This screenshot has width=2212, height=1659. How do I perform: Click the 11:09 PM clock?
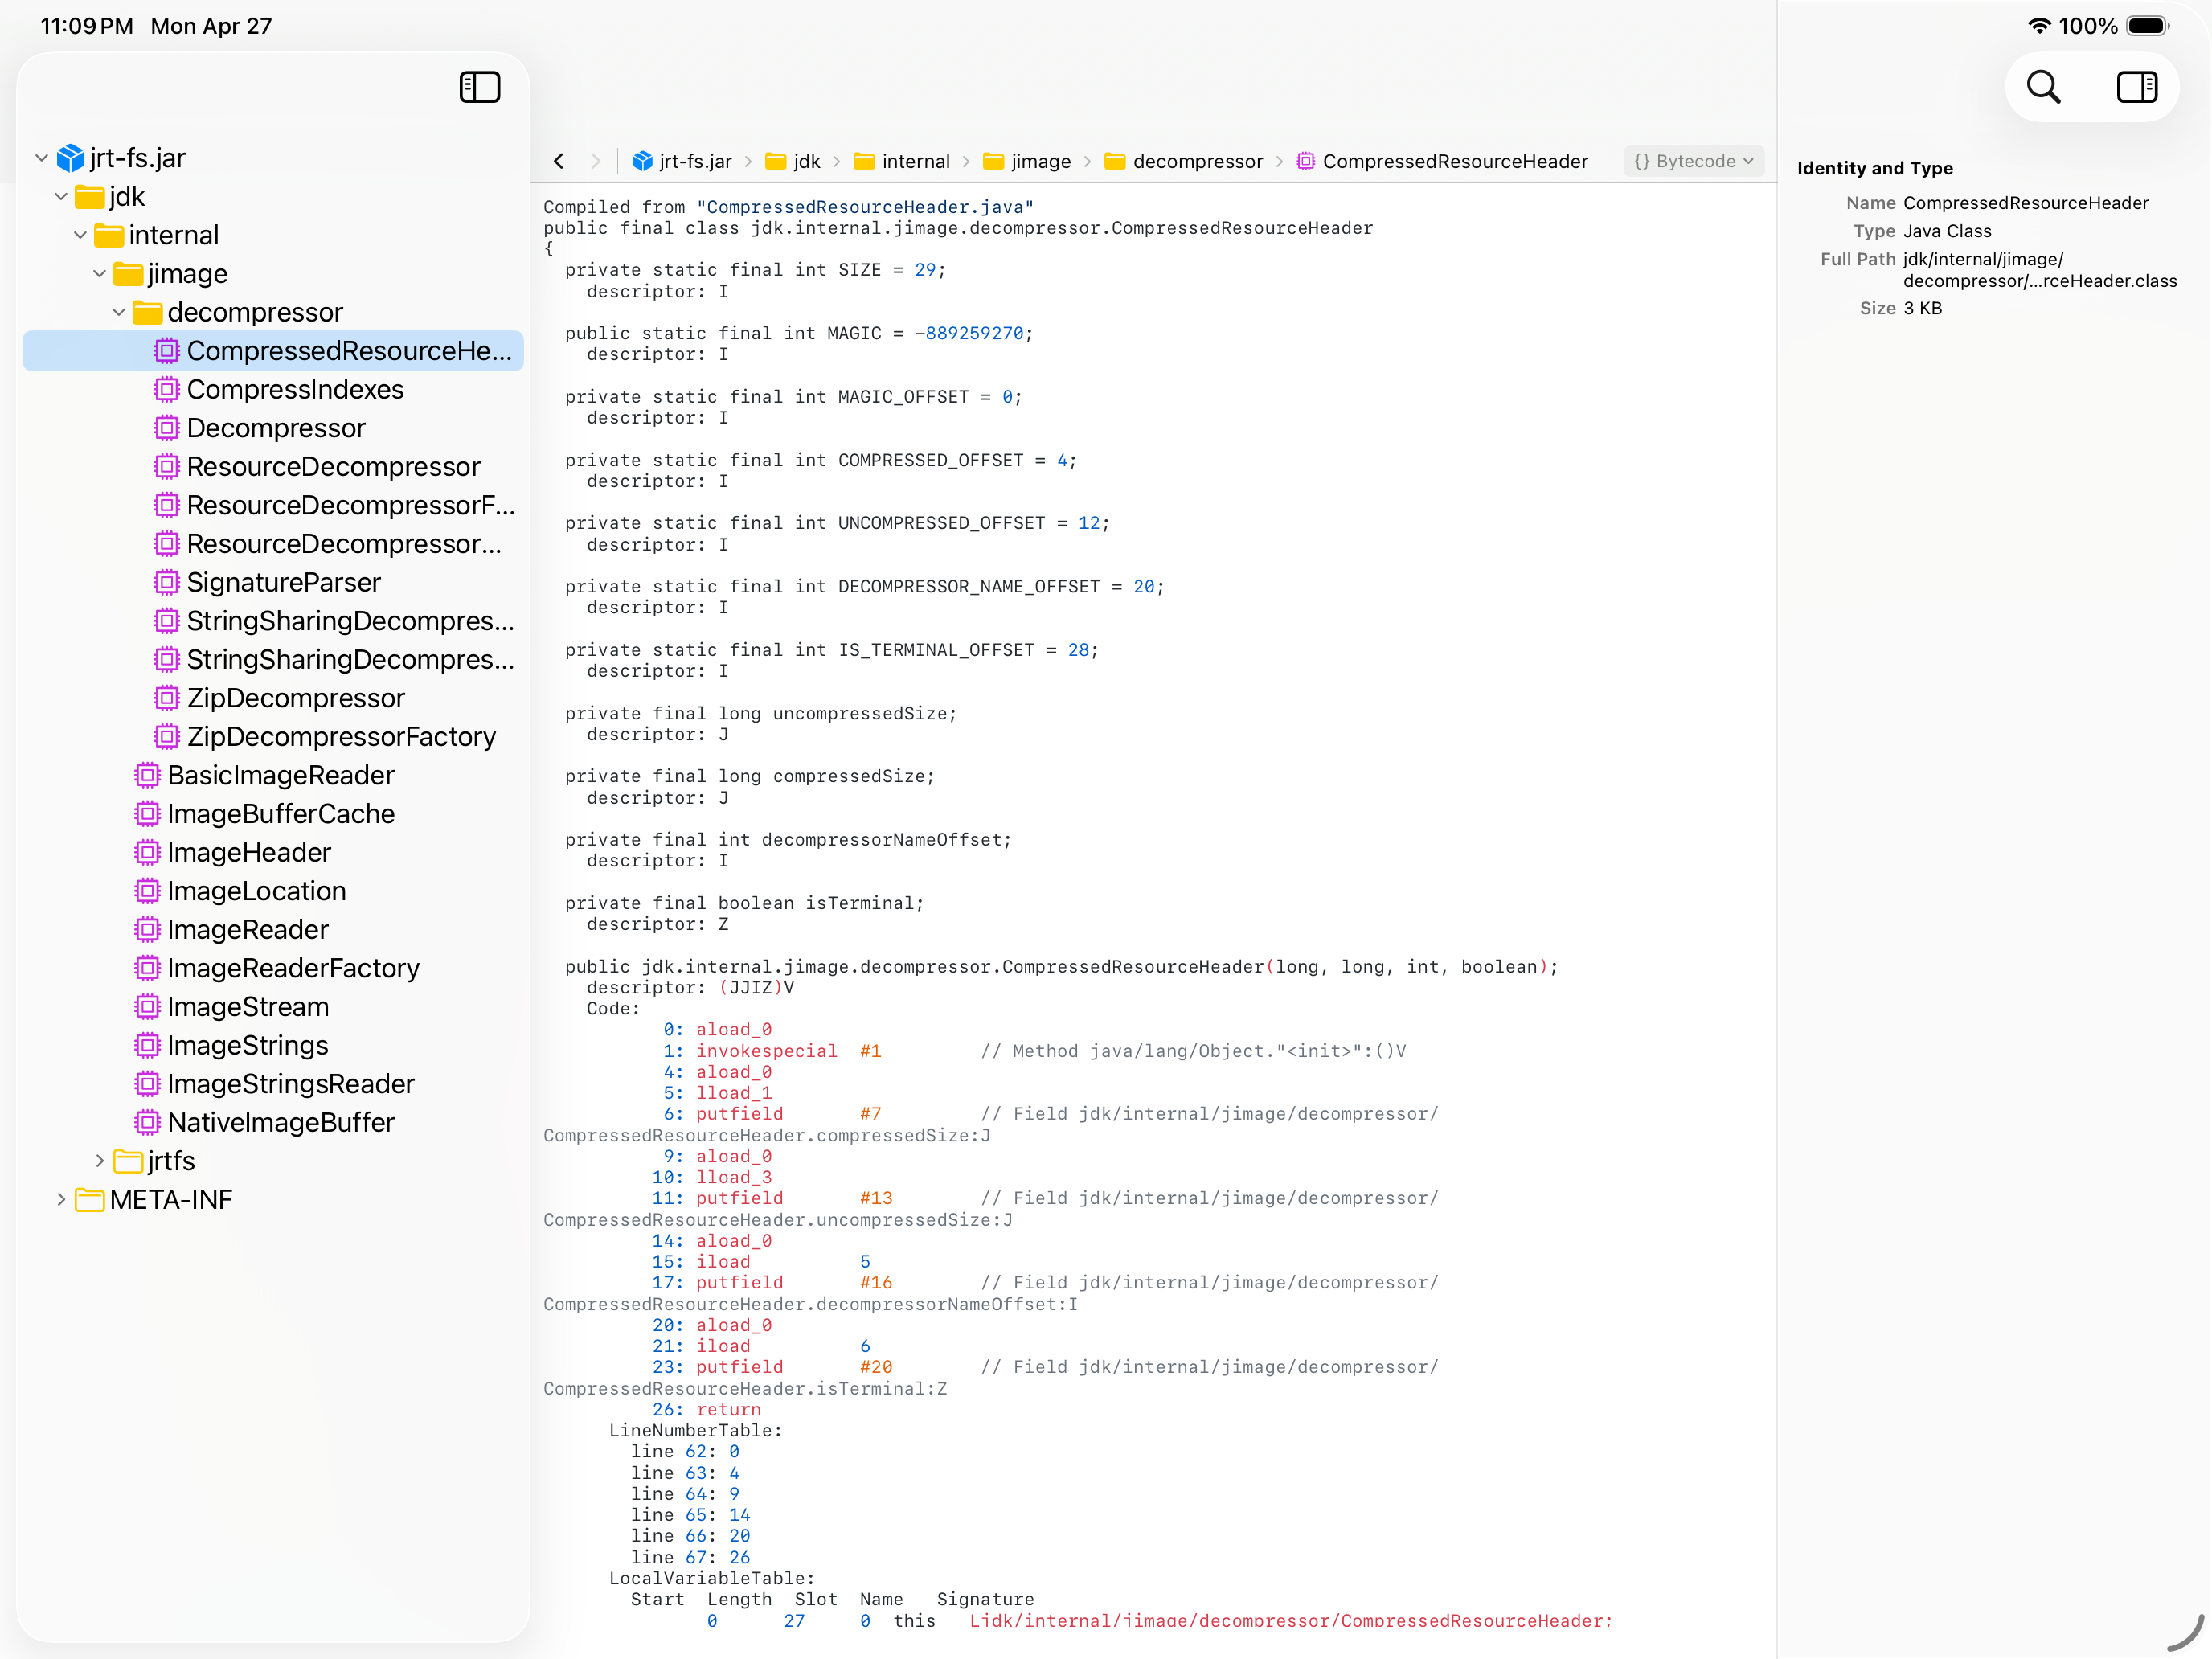87,26
